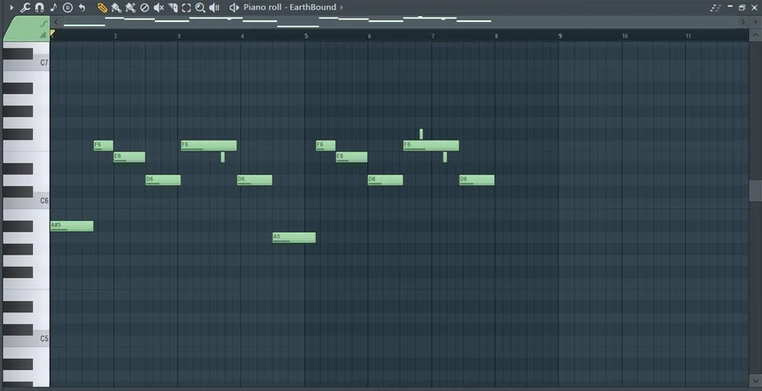Image resolution: width=762 pixels, height=391 pixels.
Task: Select the E6 note before bar 6
Action: 351,157
